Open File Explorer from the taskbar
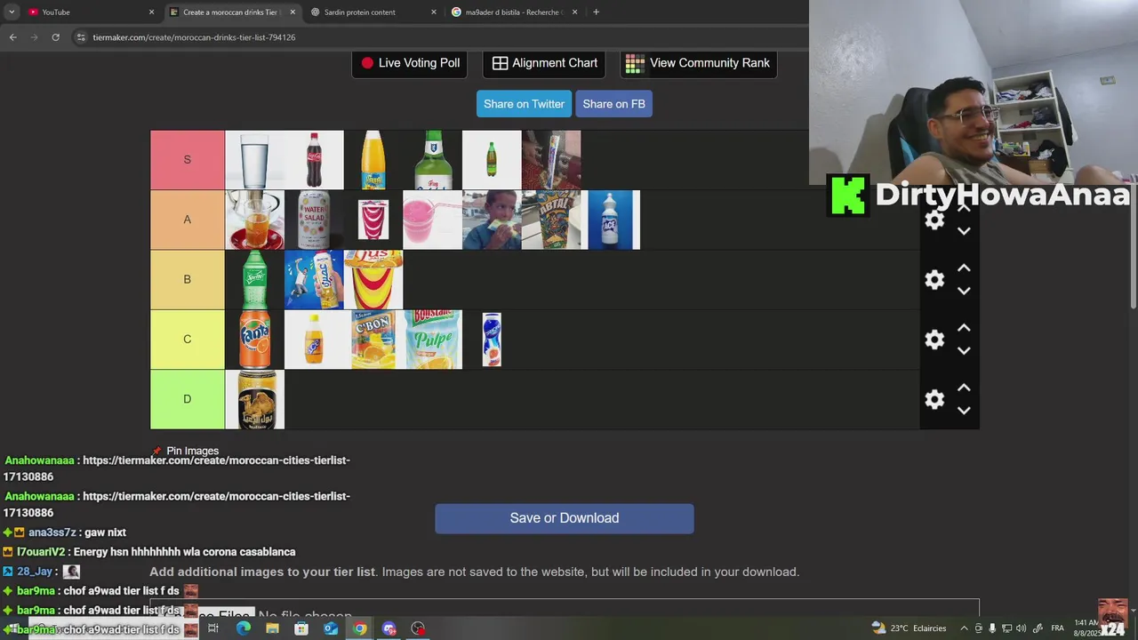 [x=272, y=628]
